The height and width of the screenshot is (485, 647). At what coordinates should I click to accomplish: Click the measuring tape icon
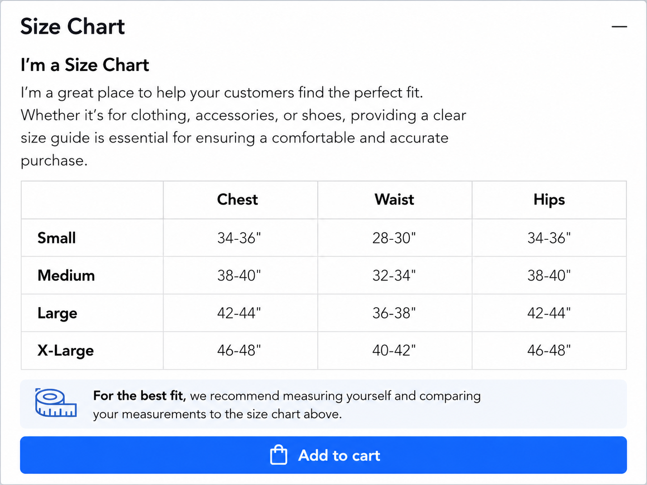(56, 402)
